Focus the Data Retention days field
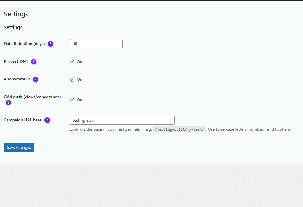Viewport: 303px width, 207px height. pos(96,44)
